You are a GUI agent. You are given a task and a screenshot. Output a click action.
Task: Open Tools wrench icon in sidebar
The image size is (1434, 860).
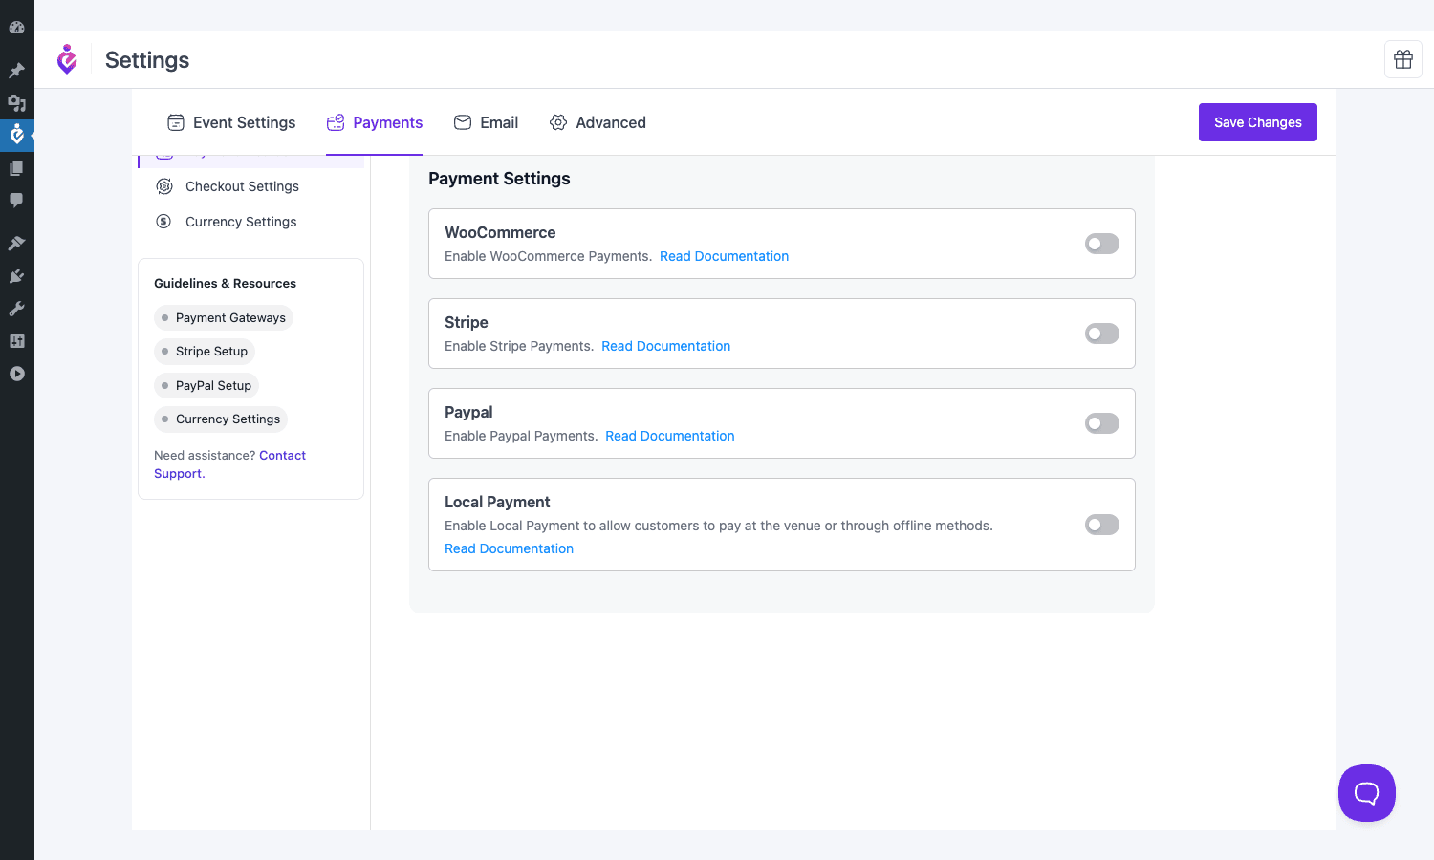click(16, 309)
